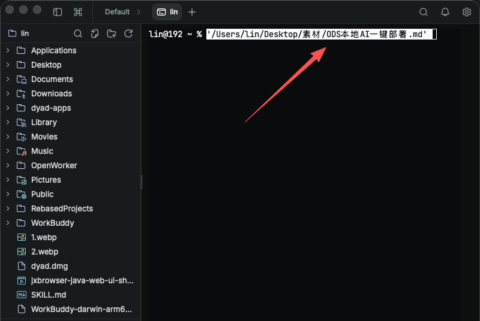480x321 pixels.
Task: Click the 1.webp image file icon
Action: (x=22, y=237)
